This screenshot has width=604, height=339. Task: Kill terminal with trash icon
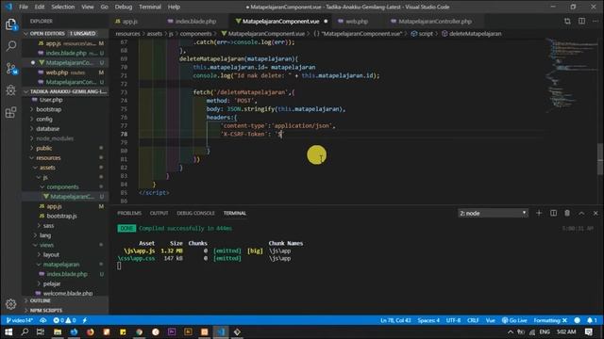[567, 213]
